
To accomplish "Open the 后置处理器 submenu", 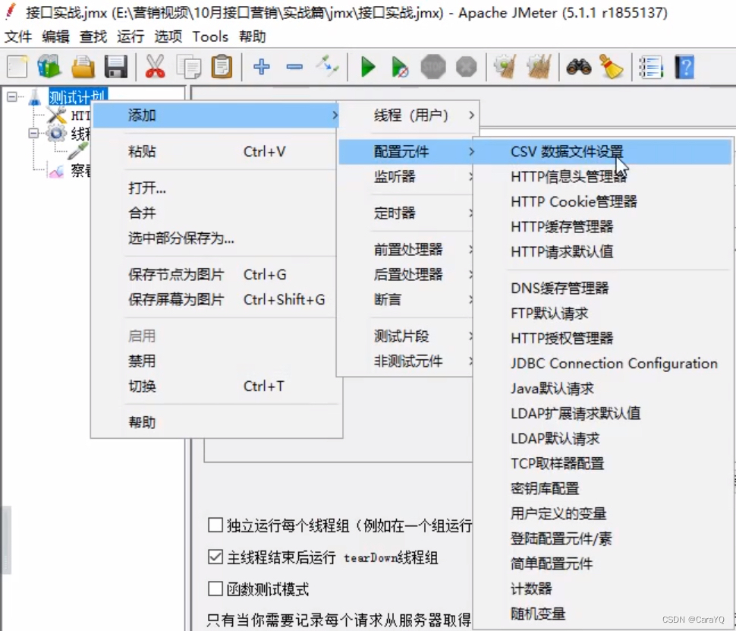I will pos(405,274).
